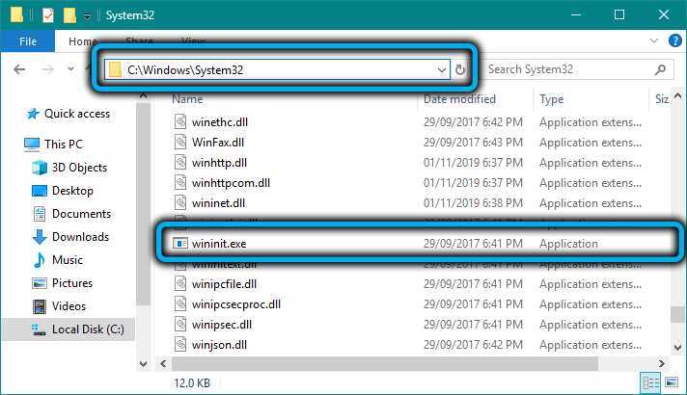687x395 pixels.
Task: Sort by the Name column header
Action: point(186,99)
